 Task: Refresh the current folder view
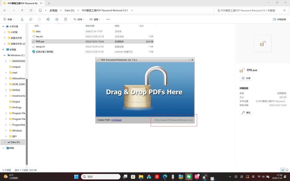pos(31,10)
